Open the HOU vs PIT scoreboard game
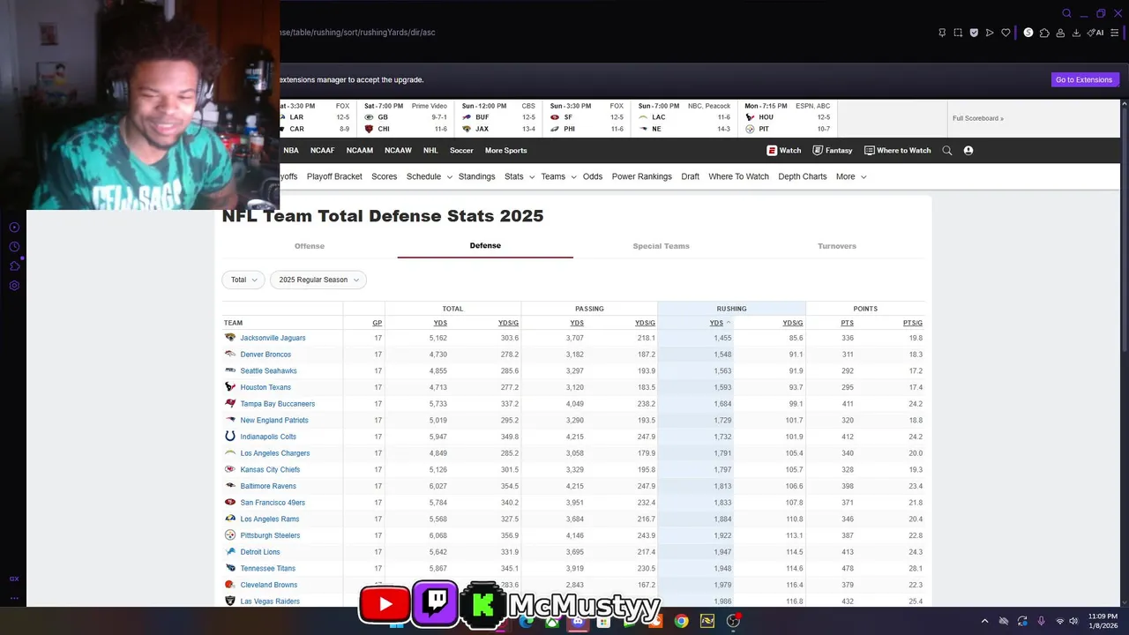1129x635 pixels. pos(788,117)
